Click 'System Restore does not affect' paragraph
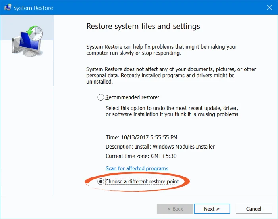This screenshot has height=219, width=278. (x=171, y=76)
